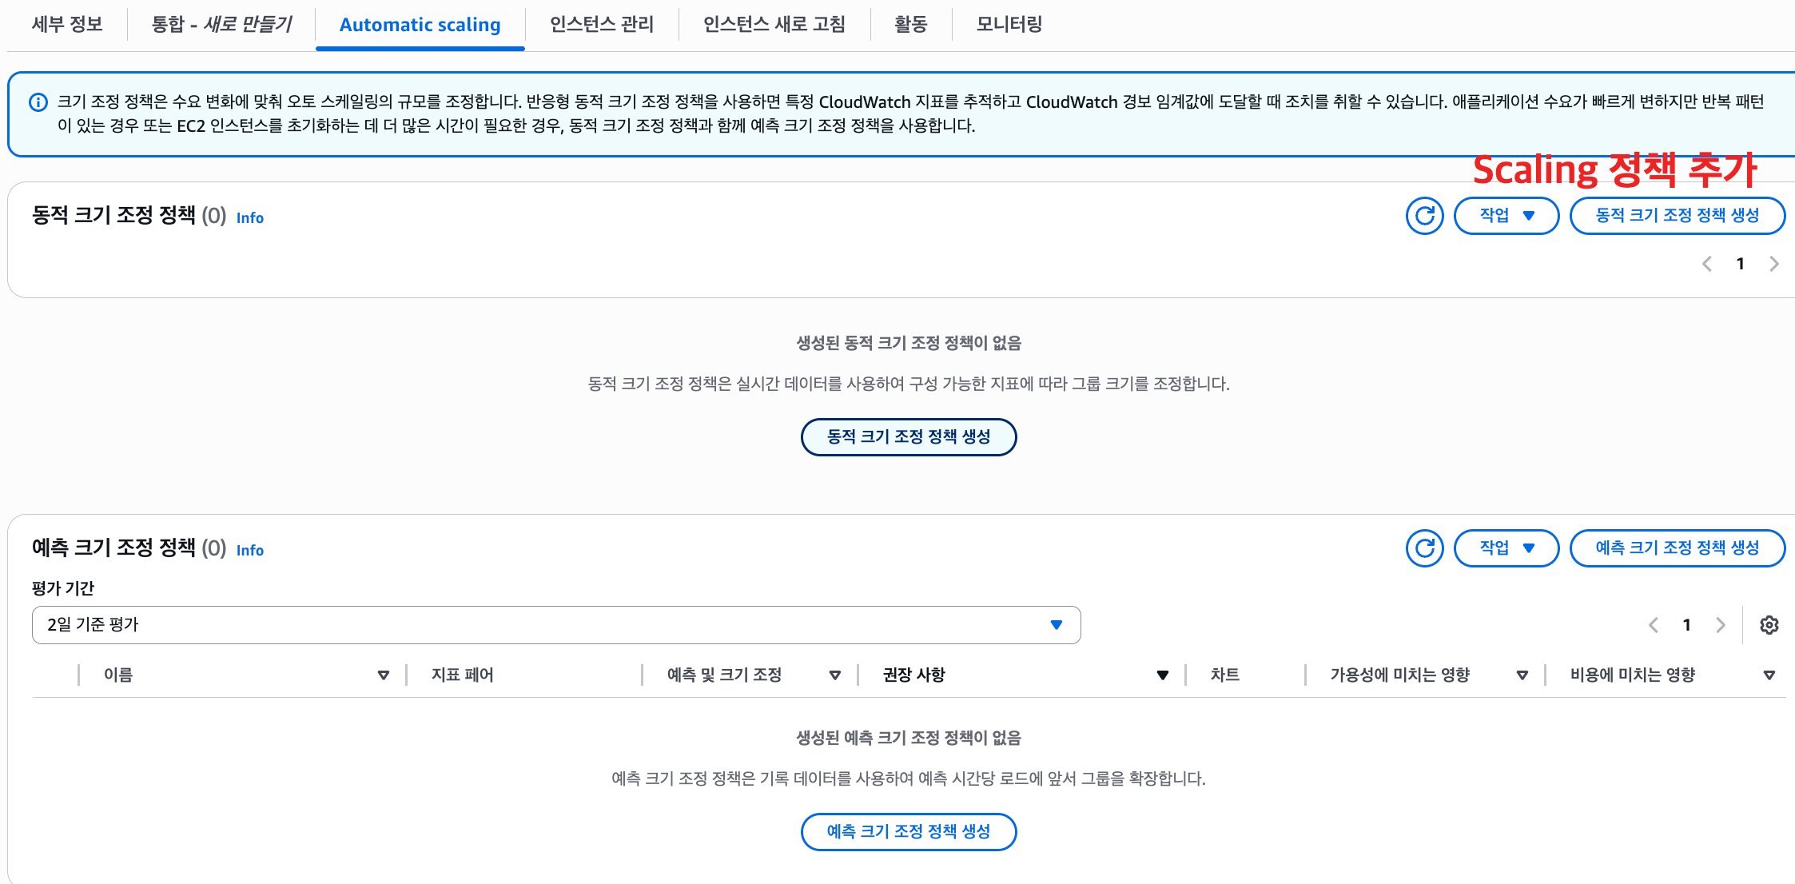Open 작업 dropdown for predictive scaling policies
1795x884 pixels.
[x=1506, y=548]
